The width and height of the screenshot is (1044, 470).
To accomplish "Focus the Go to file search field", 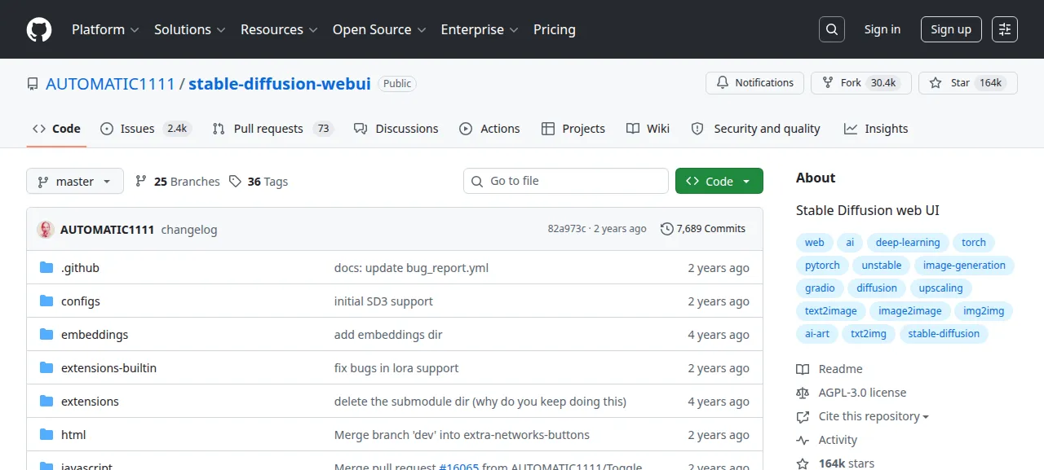I will [566, 181].
